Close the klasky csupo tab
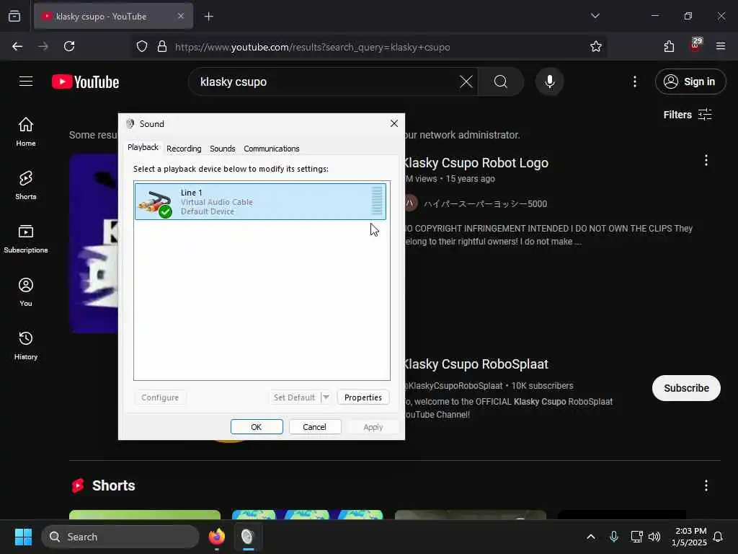738x554 pixels. click(181, 17)
